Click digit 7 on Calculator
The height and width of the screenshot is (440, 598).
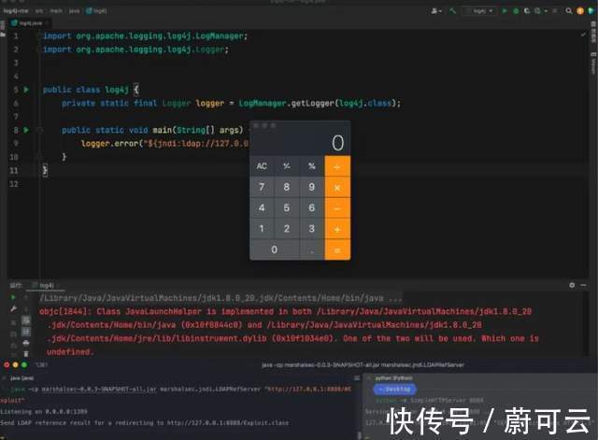click(x=262, y=187)
